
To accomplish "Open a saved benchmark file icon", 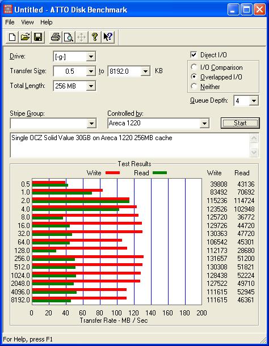I will point(25,37).
